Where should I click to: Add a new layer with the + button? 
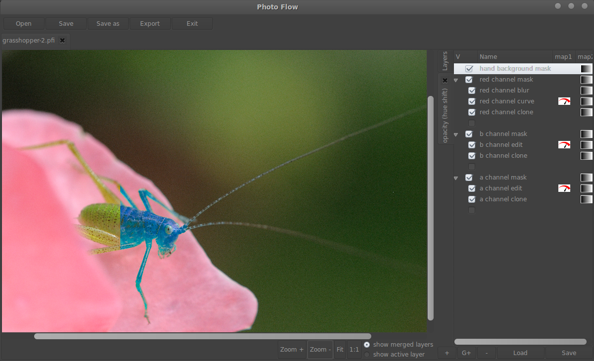tap(446, 353)
